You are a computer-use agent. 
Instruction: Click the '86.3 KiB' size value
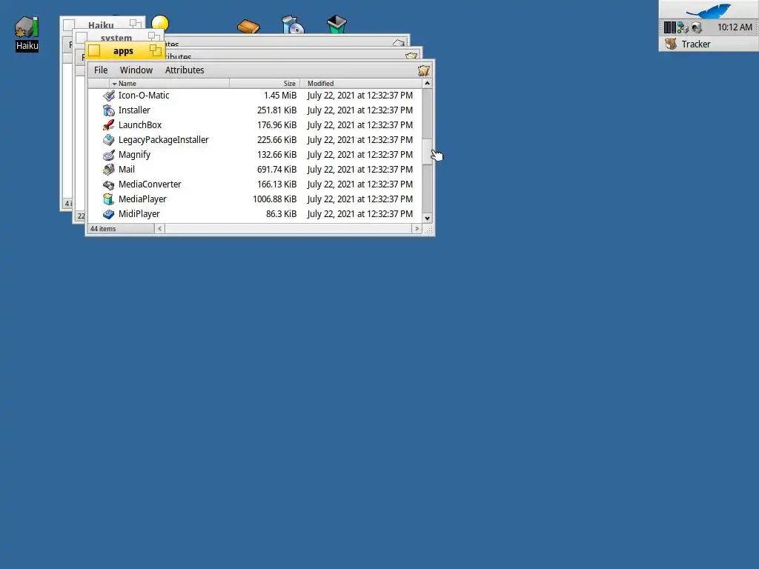click(281, 214)
